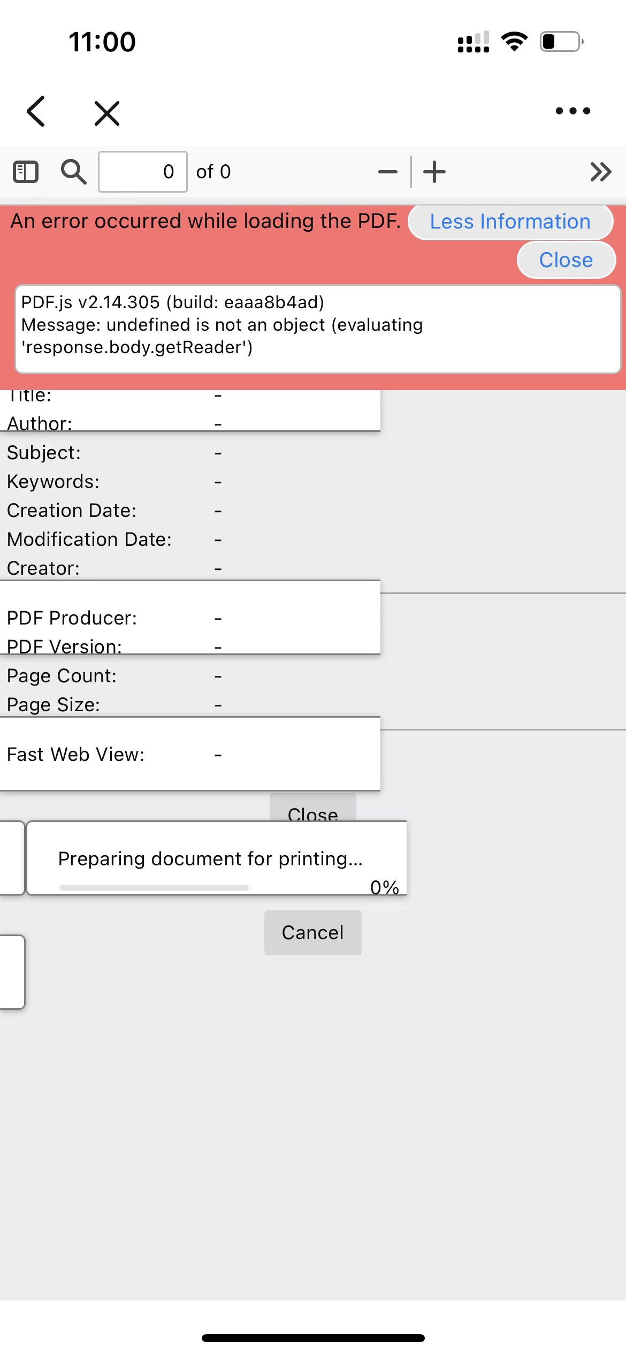Click the page number input field
This screenshot has height=1355, width=626.
(x=143, y=172)
